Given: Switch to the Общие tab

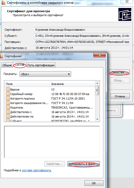Looking at the screenshot, I should [x=7, y=65].
